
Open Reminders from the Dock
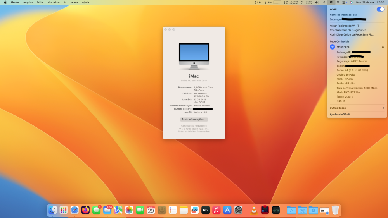pos(173,210)
